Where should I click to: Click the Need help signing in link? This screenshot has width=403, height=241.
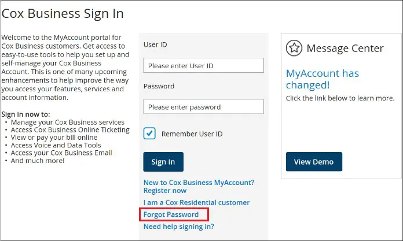click(x=178, y=227)
